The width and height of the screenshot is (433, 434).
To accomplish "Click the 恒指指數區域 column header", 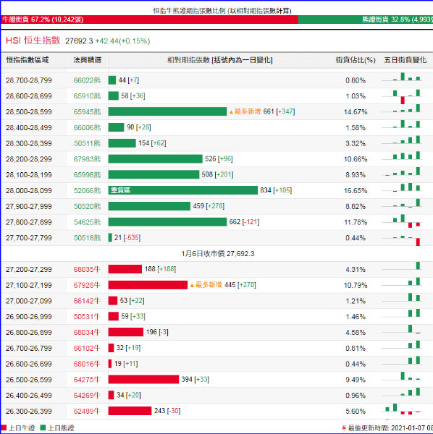I will pyautogui.click(x=27, y=60).
